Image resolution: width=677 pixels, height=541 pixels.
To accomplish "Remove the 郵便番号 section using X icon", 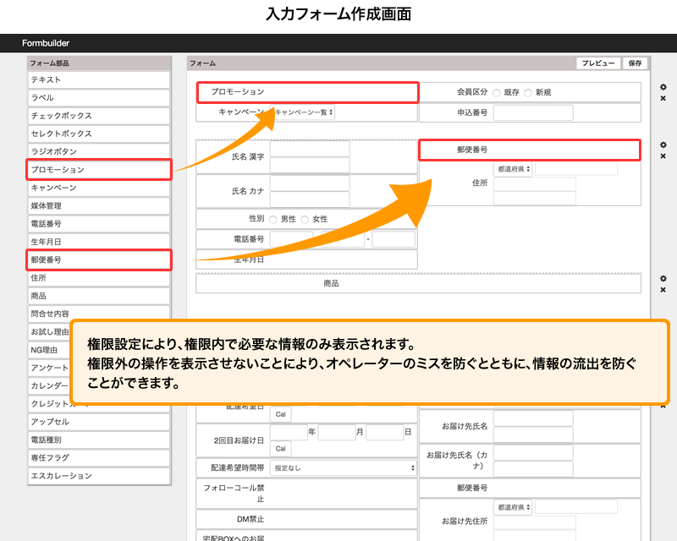I will tap(663, 156).
